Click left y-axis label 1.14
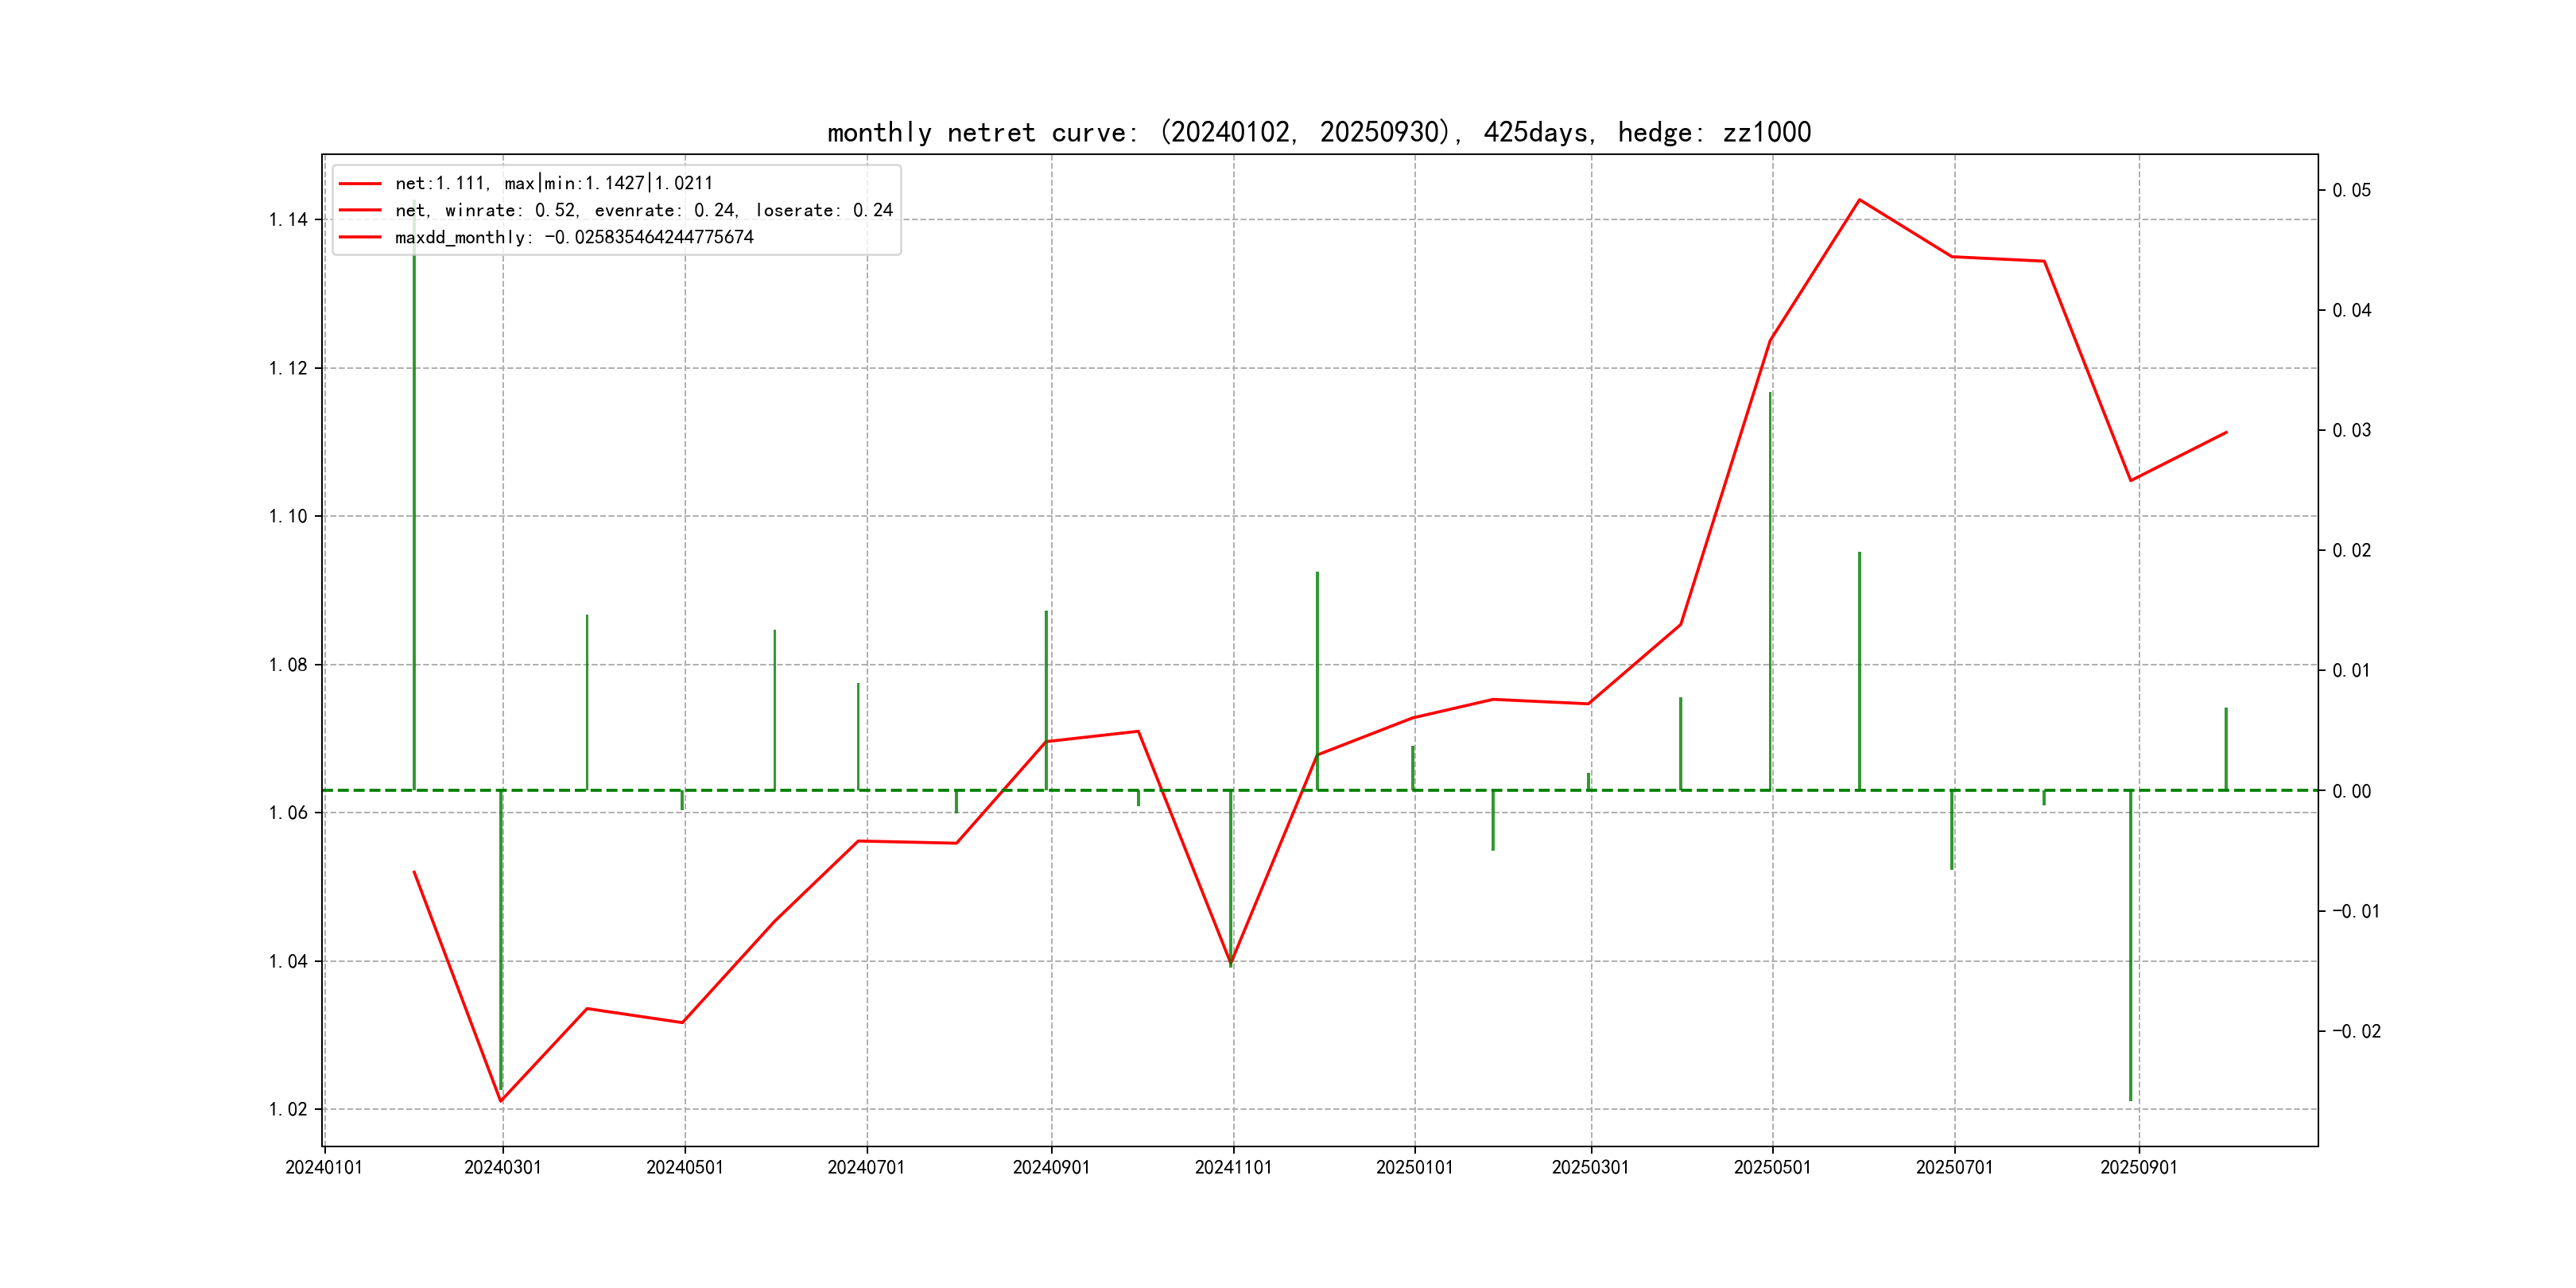The image size is (2576, 1288). tap(288, 220)
